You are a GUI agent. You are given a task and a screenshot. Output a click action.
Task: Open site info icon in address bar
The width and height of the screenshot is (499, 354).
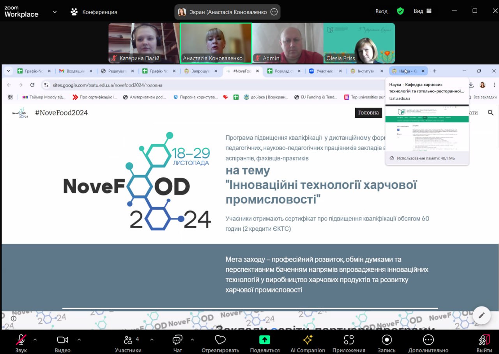click(46, 85)
